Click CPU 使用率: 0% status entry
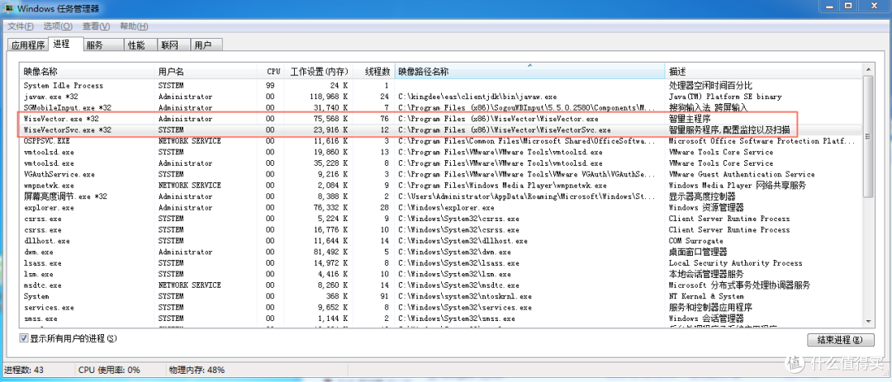Viewport: 892px width, 382px height. tap(109, 370)
